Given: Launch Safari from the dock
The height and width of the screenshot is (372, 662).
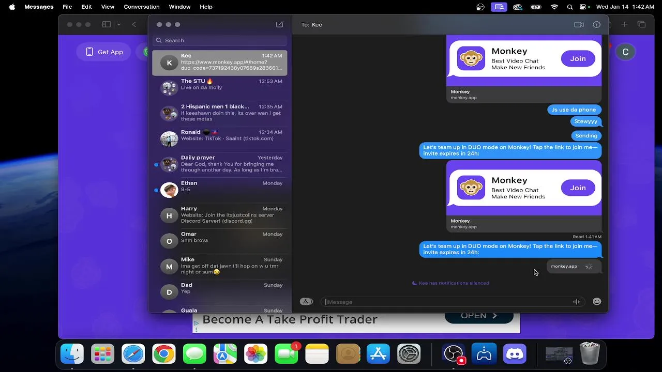Looking at the screenshot, I should (133, 354).
